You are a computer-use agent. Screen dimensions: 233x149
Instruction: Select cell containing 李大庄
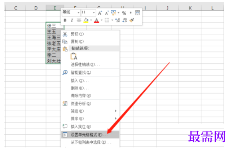(x=54, y=49)
